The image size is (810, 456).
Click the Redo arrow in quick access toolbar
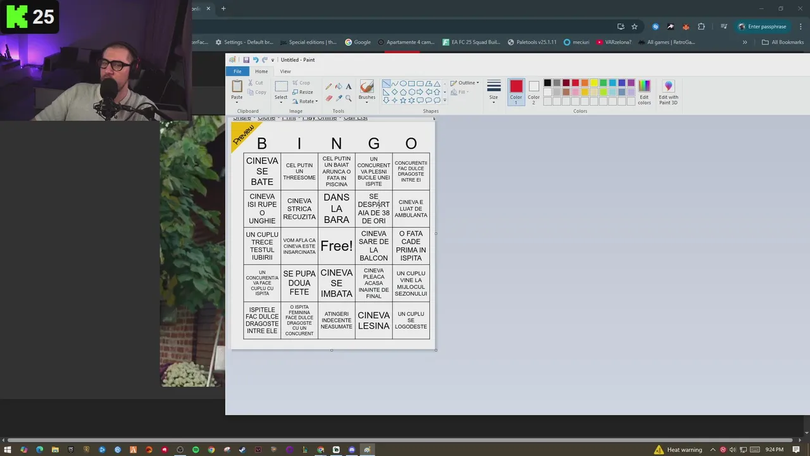pyautogui.click(x=265, y=60)
